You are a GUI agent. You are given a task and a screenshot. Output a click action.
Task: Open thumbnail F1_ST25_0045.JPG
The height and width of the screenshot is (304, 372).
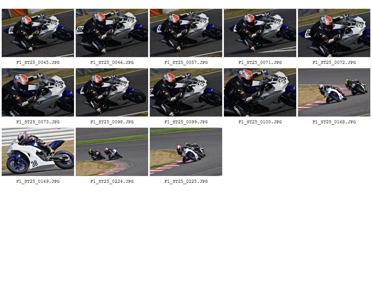38,33
